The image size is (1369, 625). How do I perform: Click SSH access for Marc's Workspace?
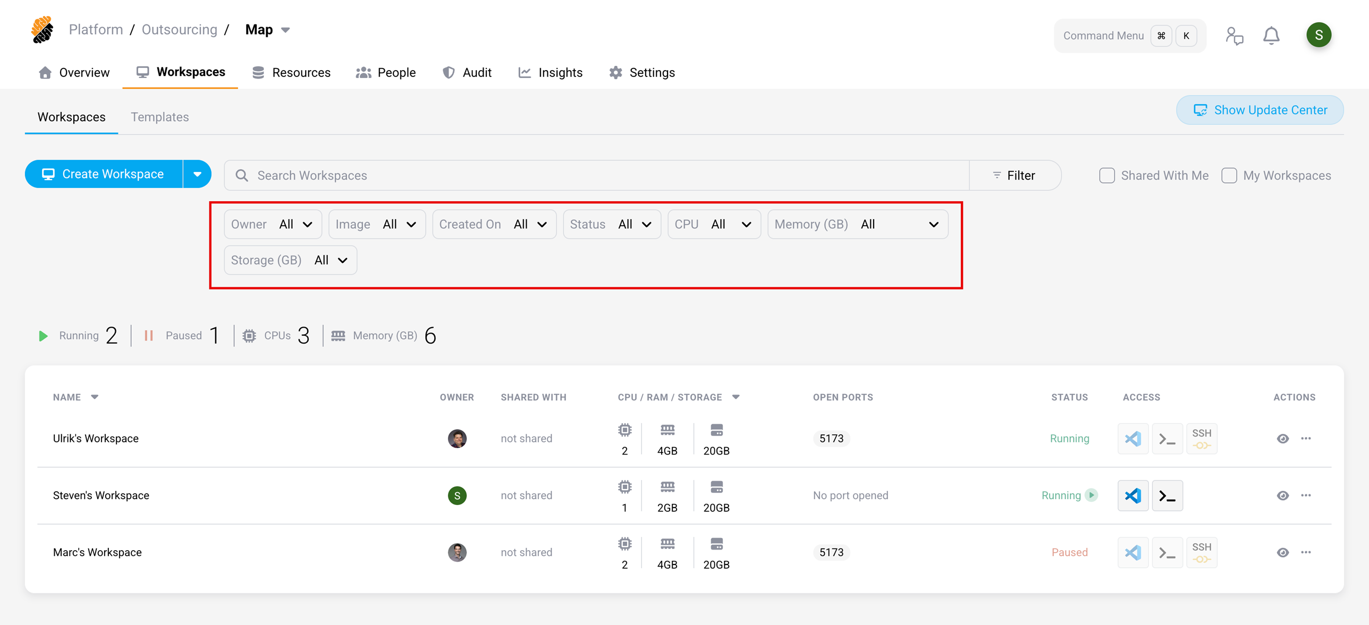pos(1201,552)
